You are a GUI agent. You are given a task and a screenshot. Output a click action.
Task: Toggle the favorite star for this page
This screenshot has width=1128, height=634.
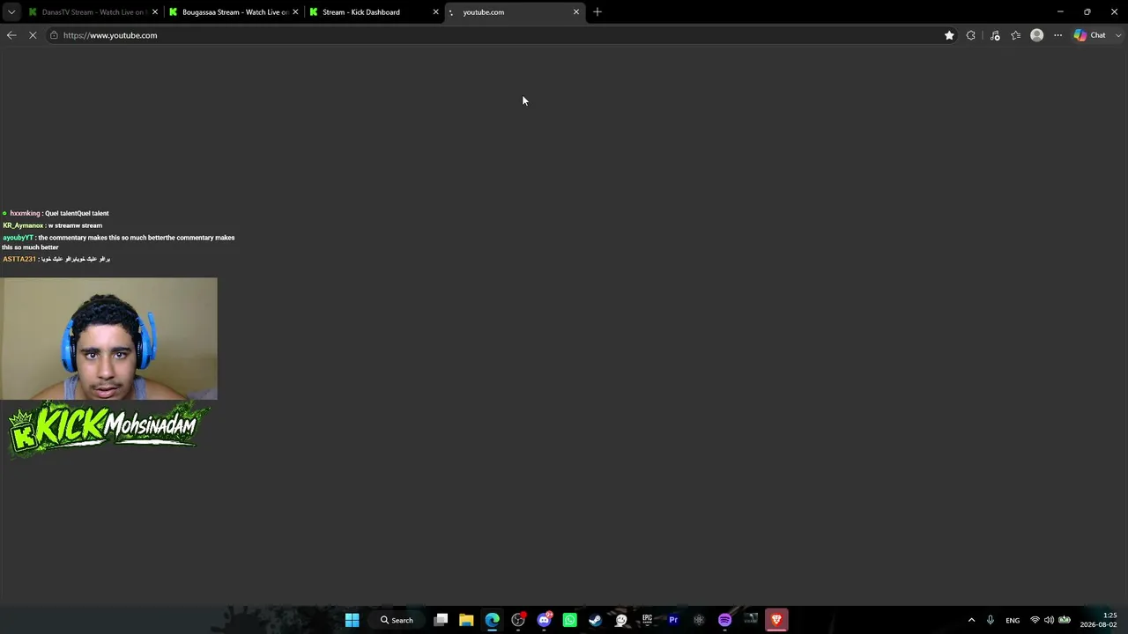coord(949,35)
